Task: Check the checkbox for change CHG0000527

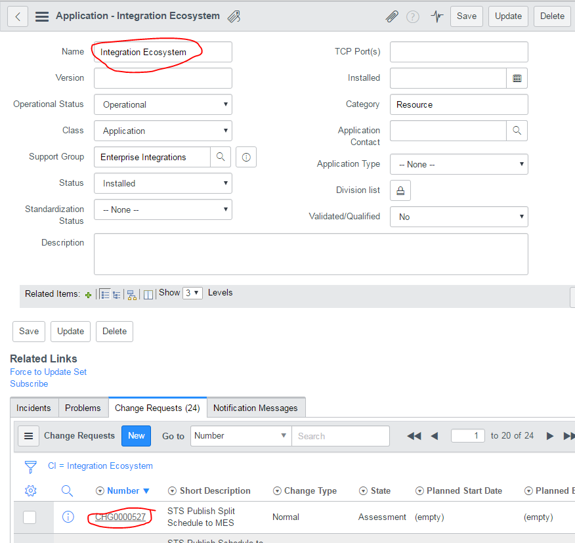Action: [x=29, y=517]
